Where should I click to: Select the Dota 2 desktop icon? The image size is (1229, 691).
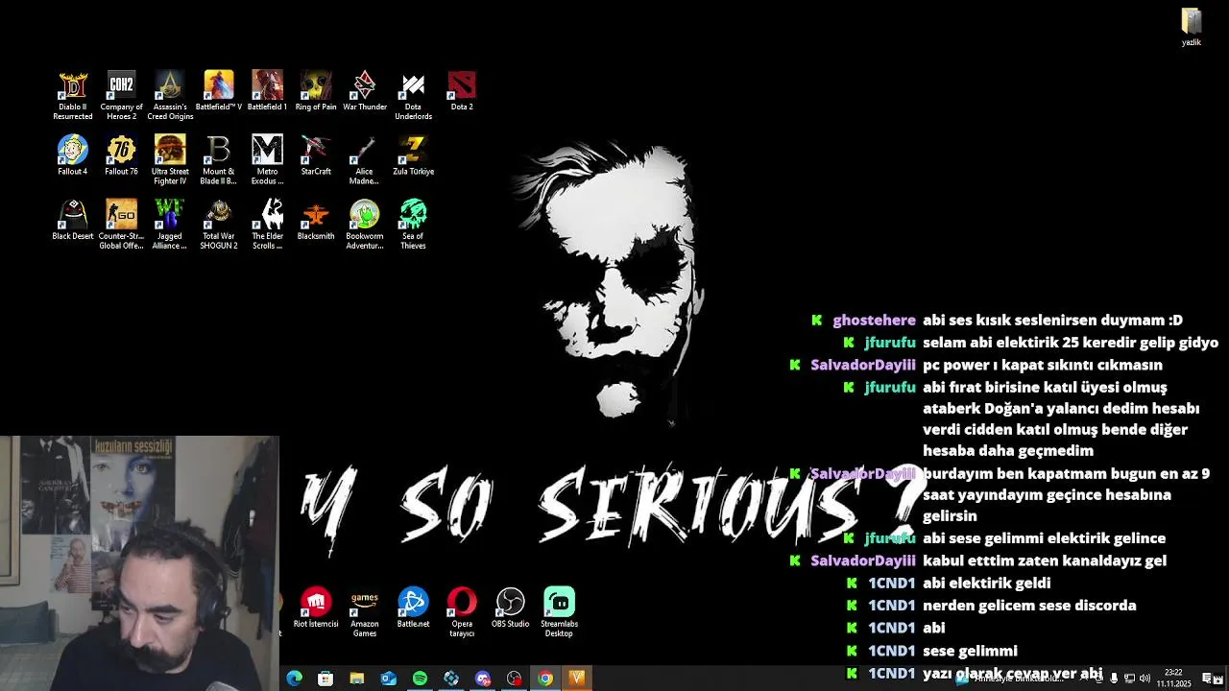pos(462,91)
